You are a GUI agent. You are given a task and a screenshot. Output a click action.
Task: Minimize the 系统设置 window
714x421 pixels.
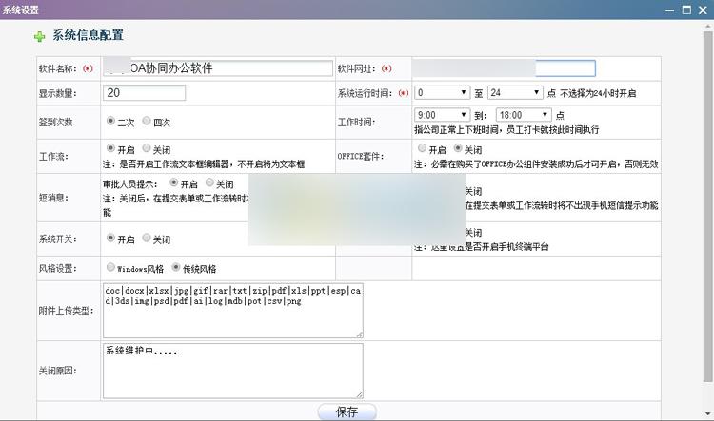(669, 9)
